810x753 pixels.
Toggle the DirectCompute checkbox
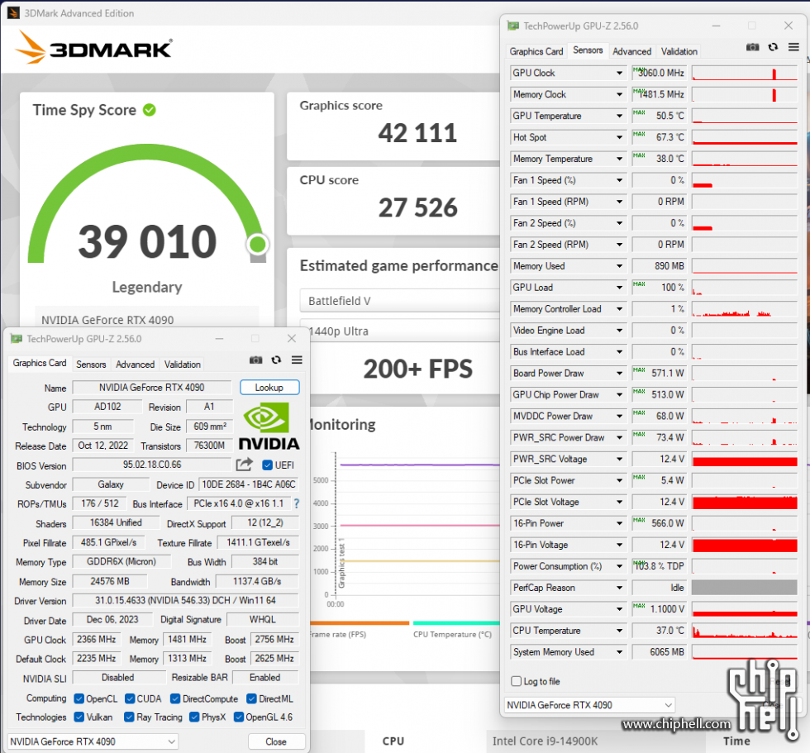[175, 698]
